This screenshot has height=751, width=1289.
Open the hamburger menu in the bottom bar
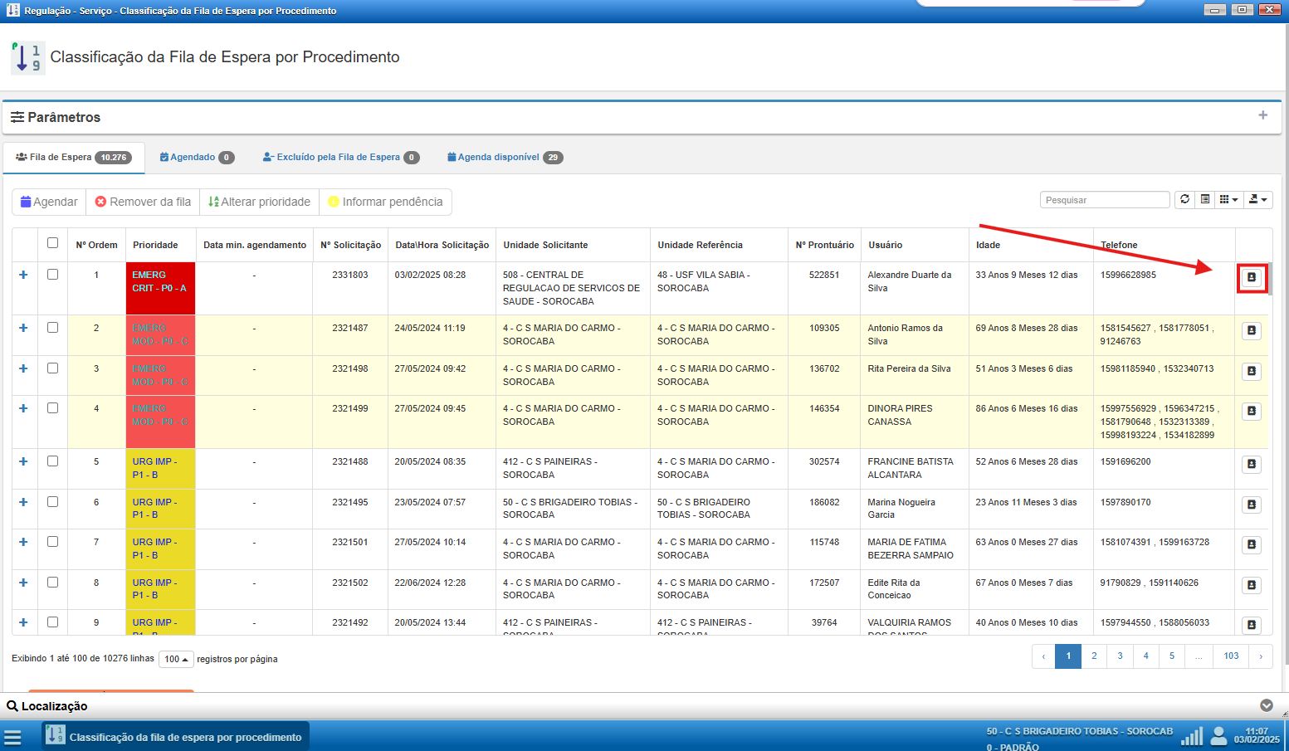point(12,738)
